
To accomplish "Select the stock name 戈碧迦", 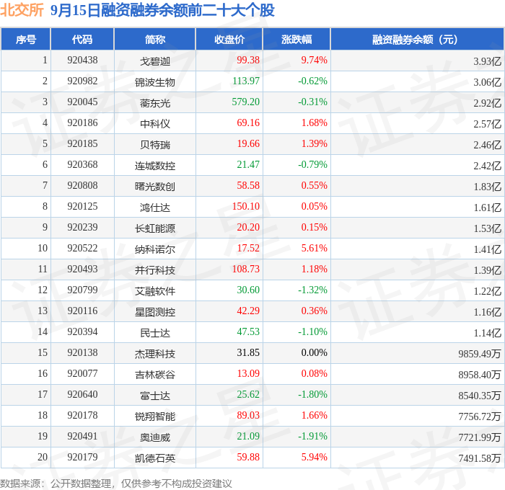I will [x=155, y=61].
